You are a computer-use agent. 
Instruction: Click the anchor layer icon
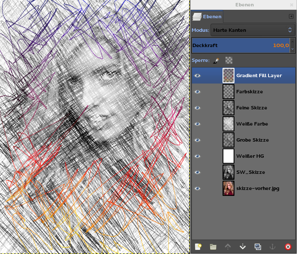(273, 246)
